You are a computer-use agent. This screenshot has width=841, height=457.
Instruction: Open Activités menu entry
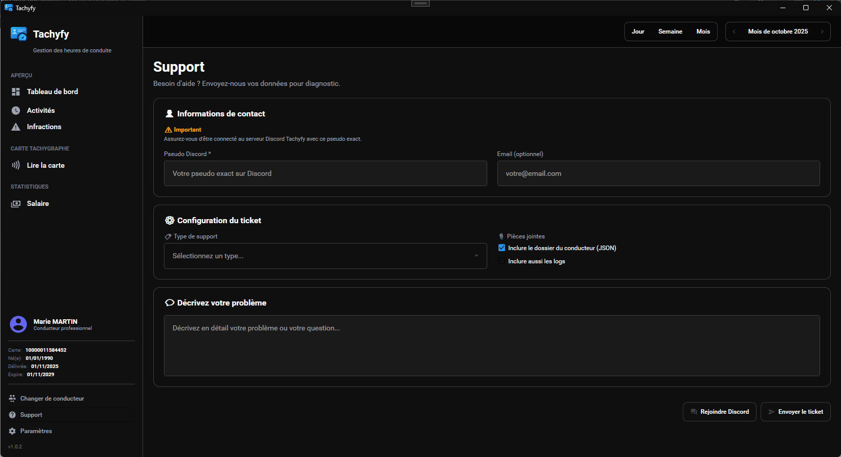point(41,110)
